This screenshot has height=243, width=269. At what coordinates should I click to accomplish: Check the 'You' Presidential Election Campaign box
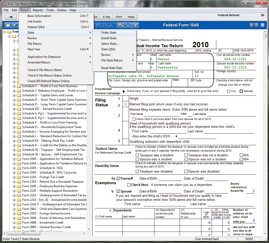click(229, 91)
